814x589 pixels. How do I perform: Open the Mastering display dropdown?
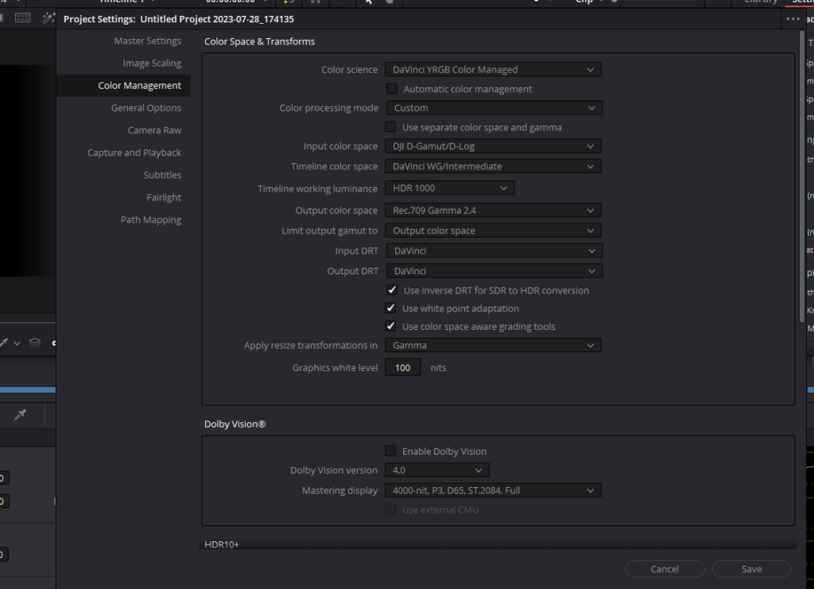pyautogui.click(x=493, y=490)
